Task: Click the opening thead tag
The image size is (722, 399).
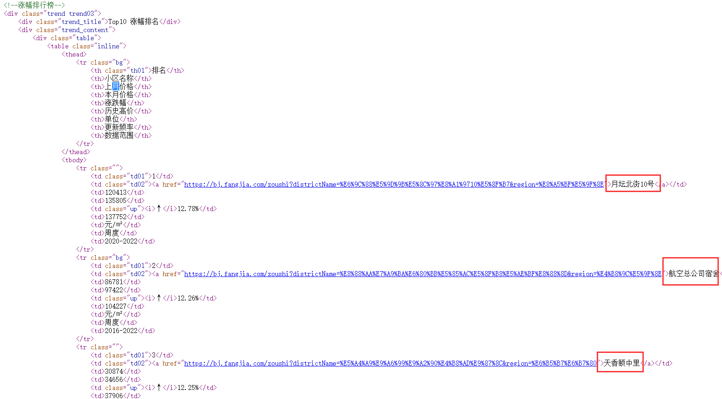Action: point(74,54)
